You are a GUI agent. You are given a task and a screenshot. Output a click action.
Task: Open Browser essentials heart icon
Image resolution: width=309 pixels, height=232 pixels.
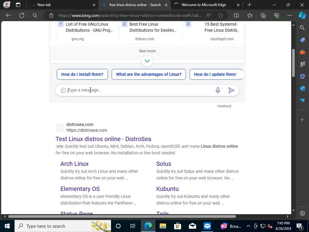point(276,15)
